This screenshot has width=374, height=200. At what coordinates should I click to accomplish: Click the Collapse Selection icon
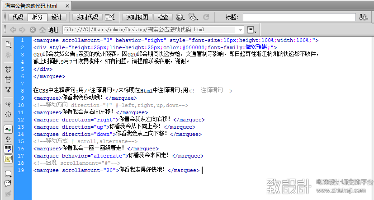[x=8, y=79]
